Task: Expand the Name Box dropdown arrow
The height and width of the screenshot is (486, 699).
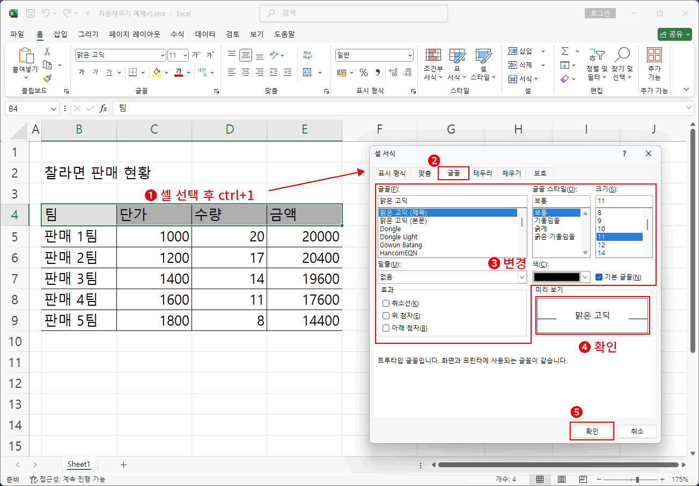Action: (x=53, y=108)
